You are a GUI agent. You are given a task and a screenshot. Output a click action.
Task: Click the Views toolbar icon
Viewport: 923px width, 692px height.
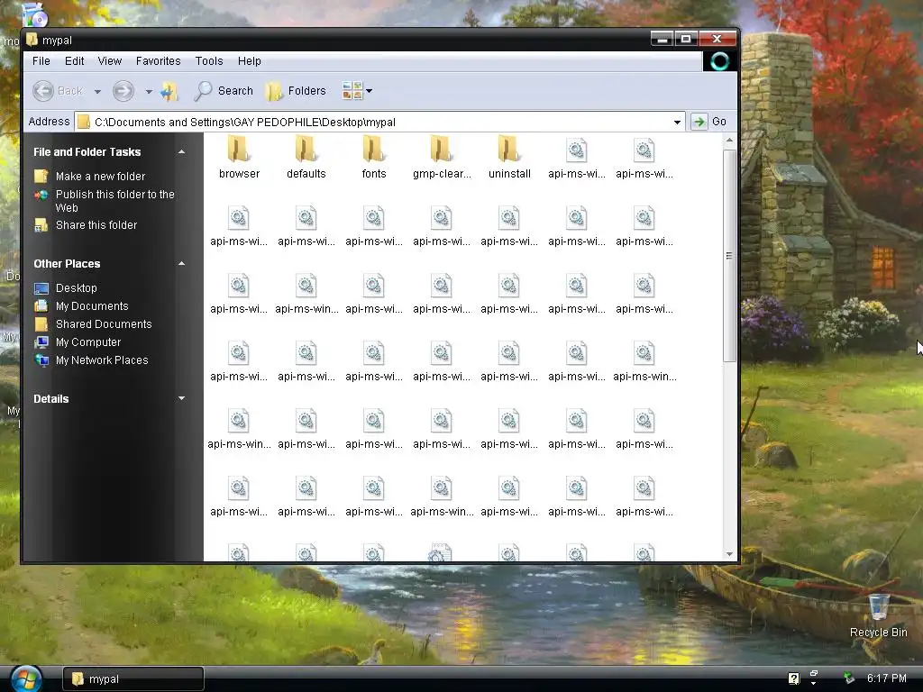(x=352, y=91)
